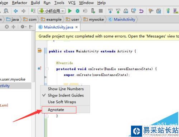The image size is (179, 137).
Task: Click Collapse All icon in project panel
Action: coord(13,27)
